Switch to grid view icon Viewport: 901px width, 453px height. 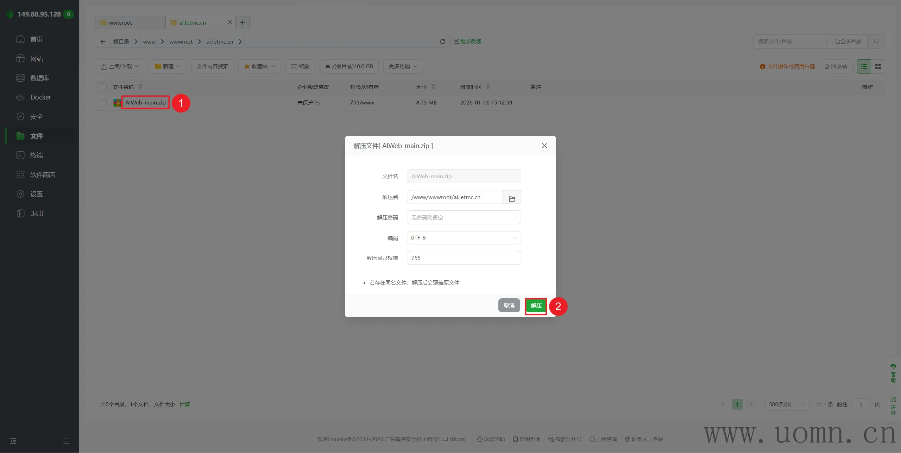[x=878, y=66]
